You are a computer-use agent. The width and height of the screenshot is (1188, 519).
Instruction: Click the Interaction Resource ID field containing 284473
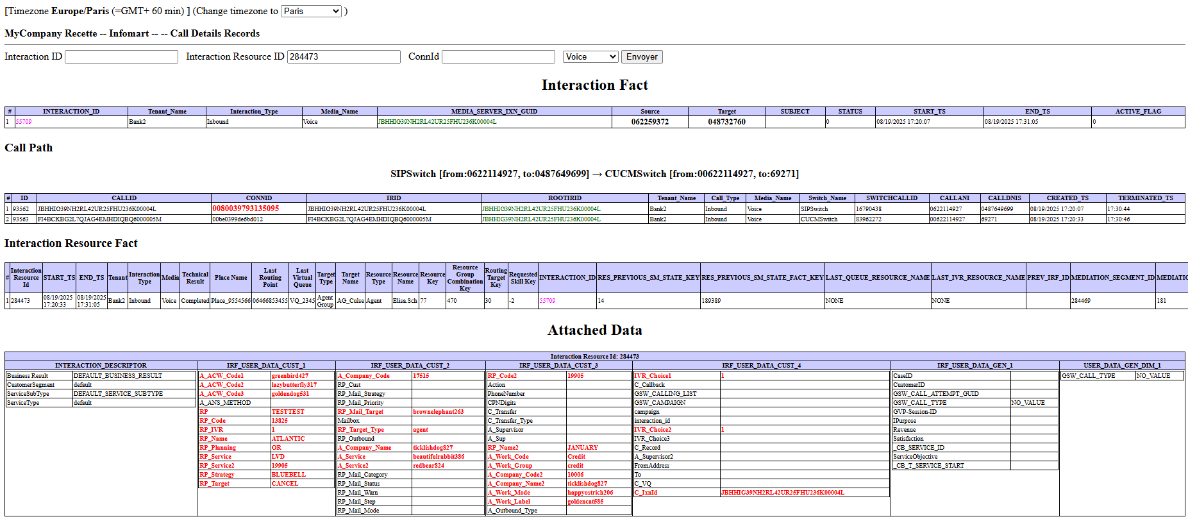(344, 56)
